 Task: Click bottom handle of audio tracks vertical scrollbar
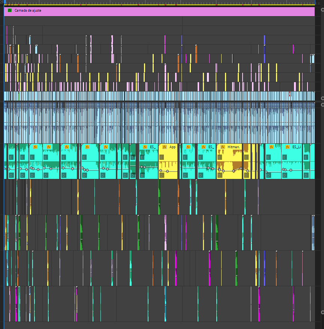322,312
